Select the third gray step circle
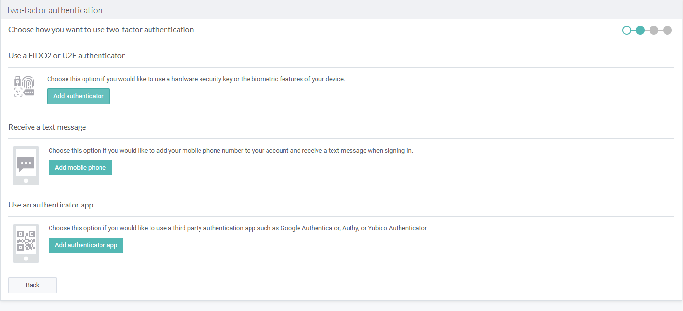This screenshot has width=683, height=311. 654,30
